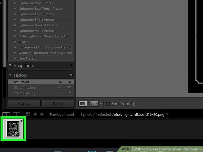
Task: Select the White Clipping history step
Action: coord(41,93)
